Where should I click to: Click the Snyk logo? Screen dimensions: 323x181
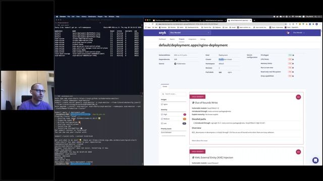coord(163,33)
